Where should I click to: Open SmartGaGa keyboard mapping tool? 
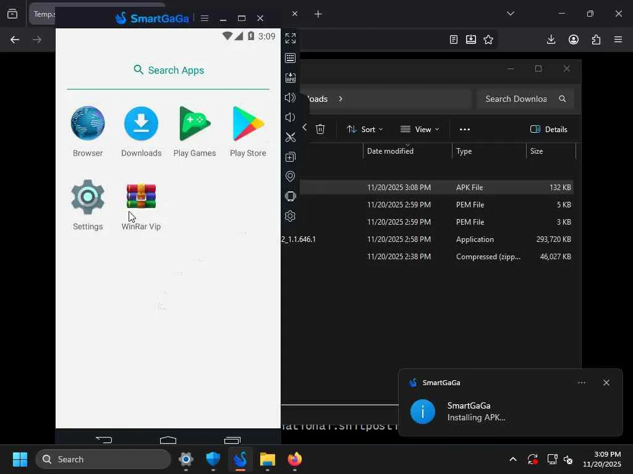[x=291, y=58]
